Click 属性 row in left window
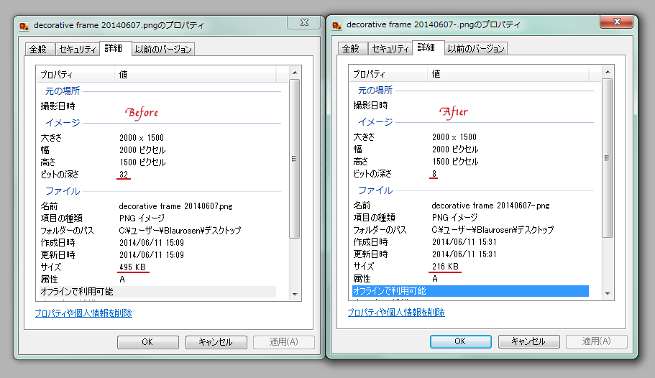 [157, 280]
